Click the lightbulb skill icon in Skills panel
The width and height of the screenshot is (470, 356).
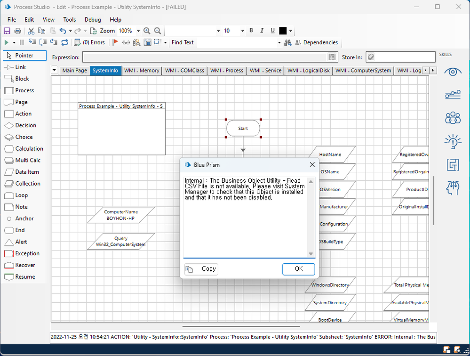point(453,141)
